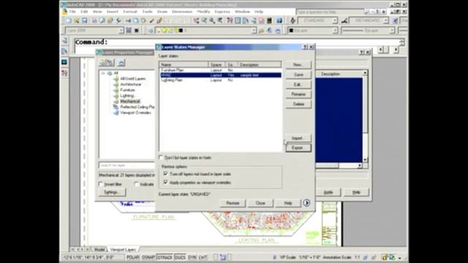Screen dimensions: 468x263
Task: Open the ByLayer color control dropdown
Action: click(x=335, y=31)
